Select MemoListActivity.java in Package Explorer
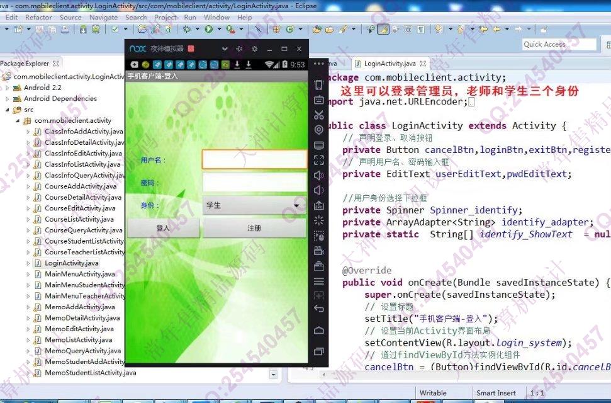 (x=78, y=340)
